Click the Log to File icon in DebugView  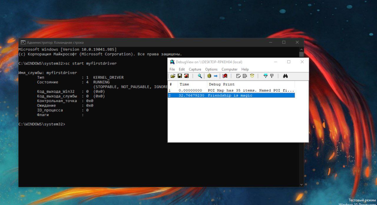coord(186,76)
